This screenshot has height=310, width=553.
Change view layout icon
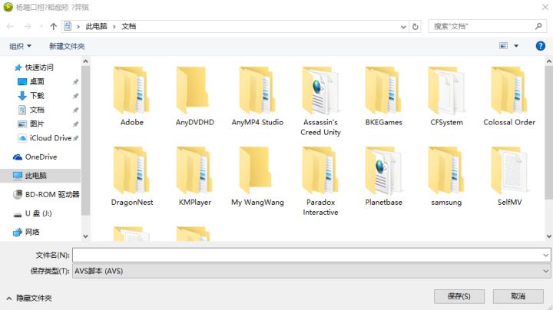click(503, 46)
